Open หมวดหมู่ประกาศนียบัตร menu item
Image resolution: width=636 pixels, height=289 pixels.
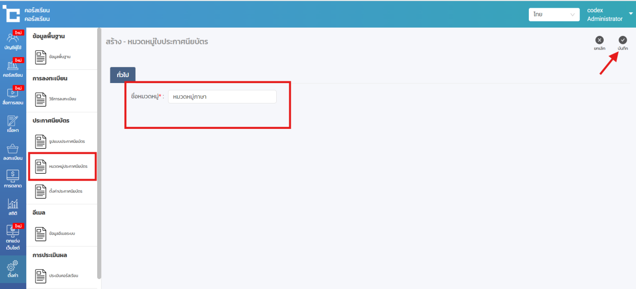tap(62, 167)
